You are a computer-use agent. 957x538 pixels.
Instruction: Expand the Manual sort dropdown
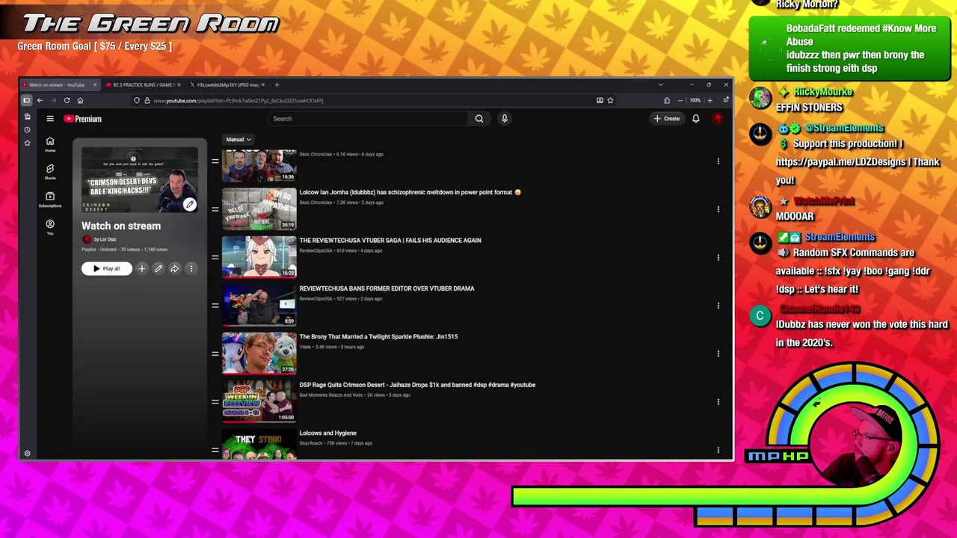pyautogui.click(x=239, y=139)
